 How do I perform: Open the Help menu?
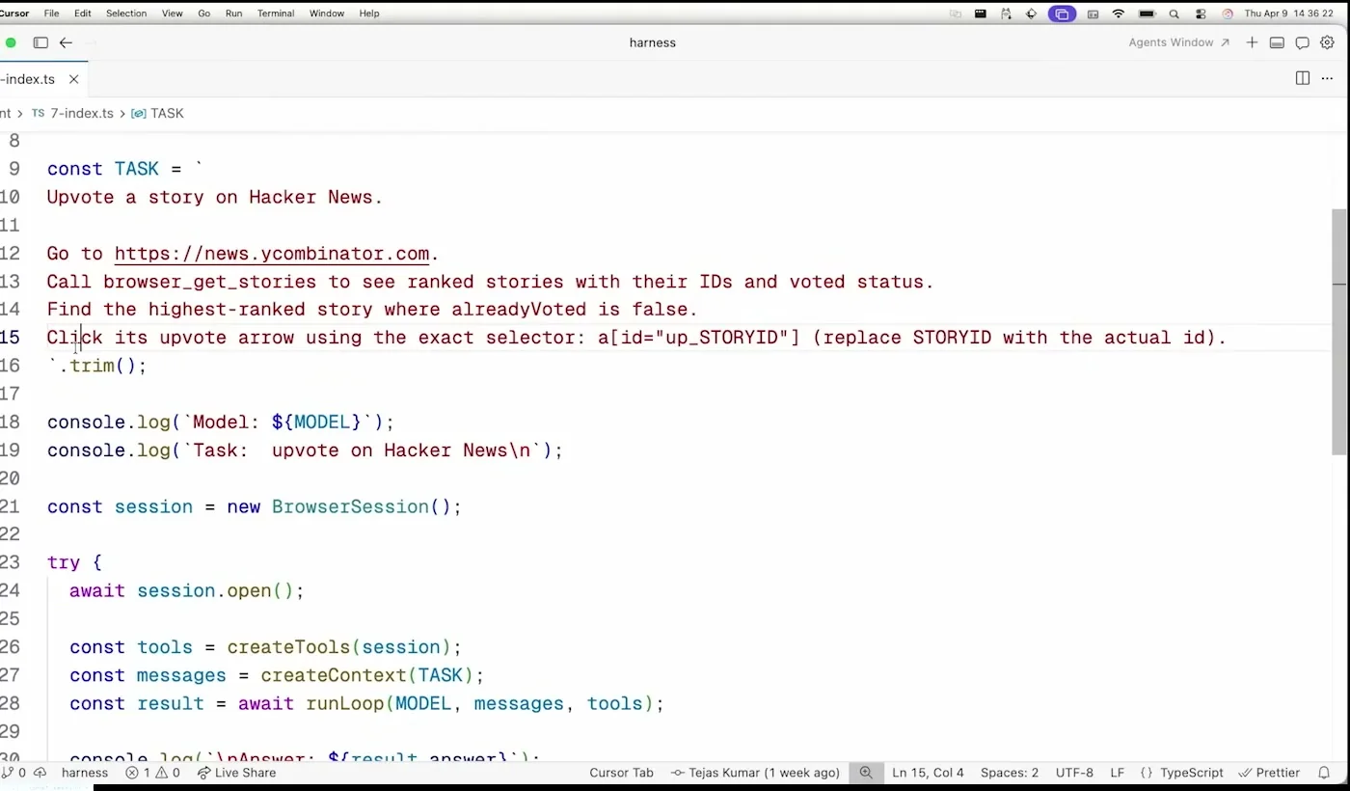click(x=369, y=14)
